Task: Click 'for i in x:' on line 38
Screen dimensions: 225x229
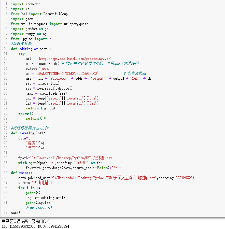Action: point(29,188)
